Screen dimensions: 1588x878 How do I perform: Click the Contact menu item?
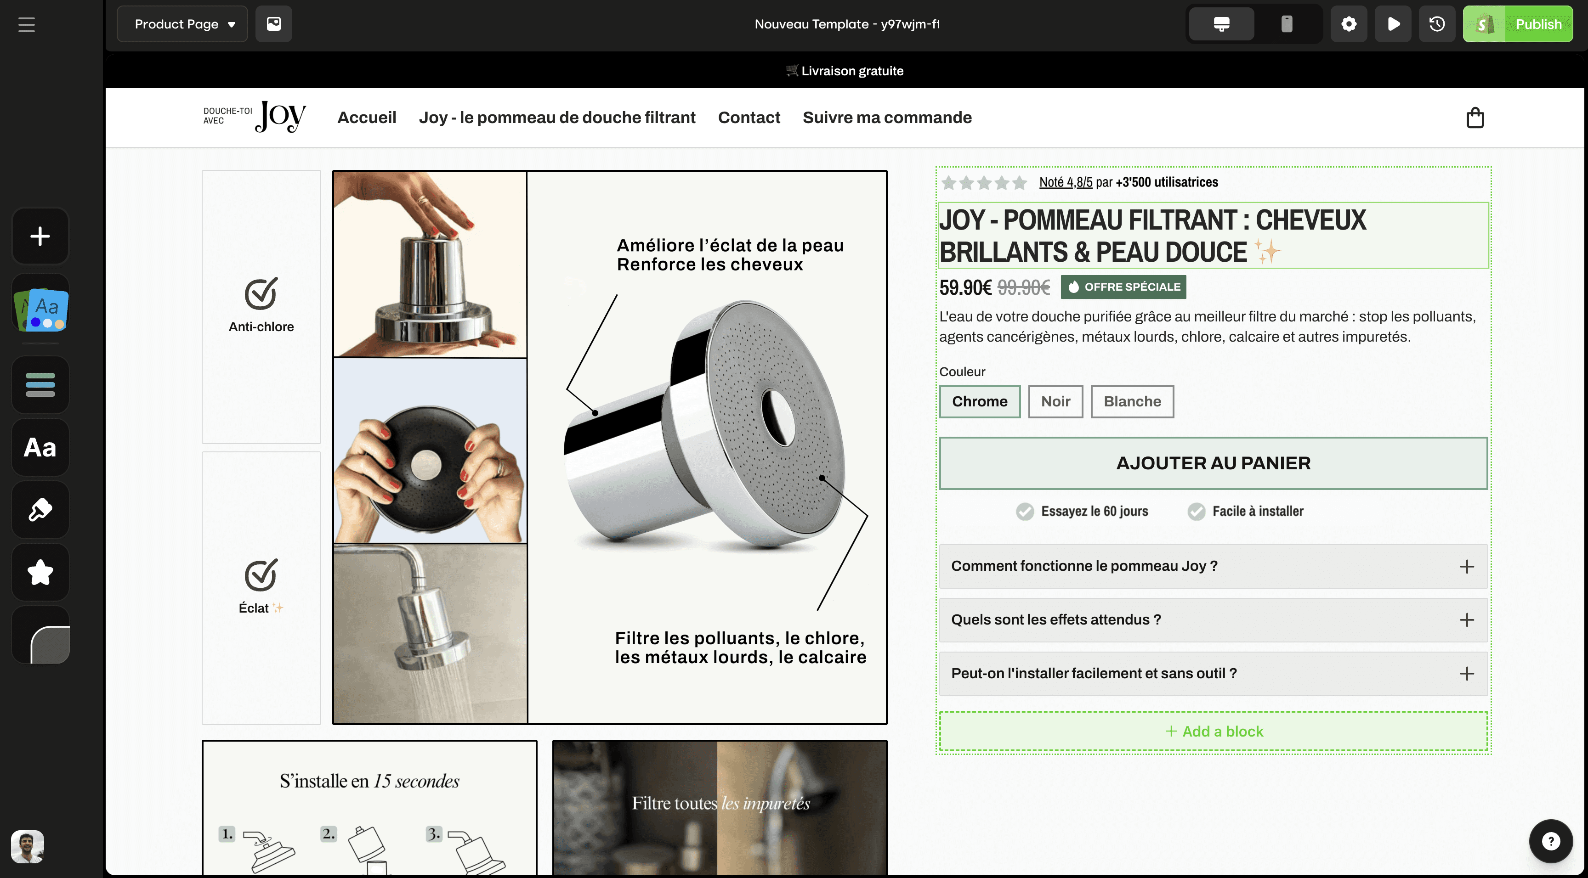(749, 118)
